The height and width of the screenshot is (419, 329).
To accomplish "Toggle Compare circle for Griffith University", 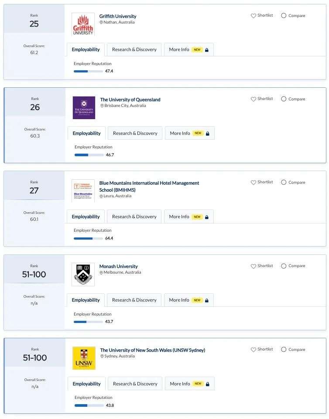I will click(284, 16).
